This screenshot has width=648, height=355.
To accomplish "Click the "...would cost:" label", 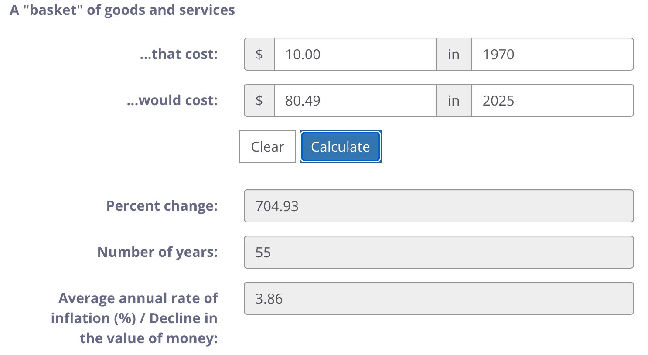I will pos(172,100).
